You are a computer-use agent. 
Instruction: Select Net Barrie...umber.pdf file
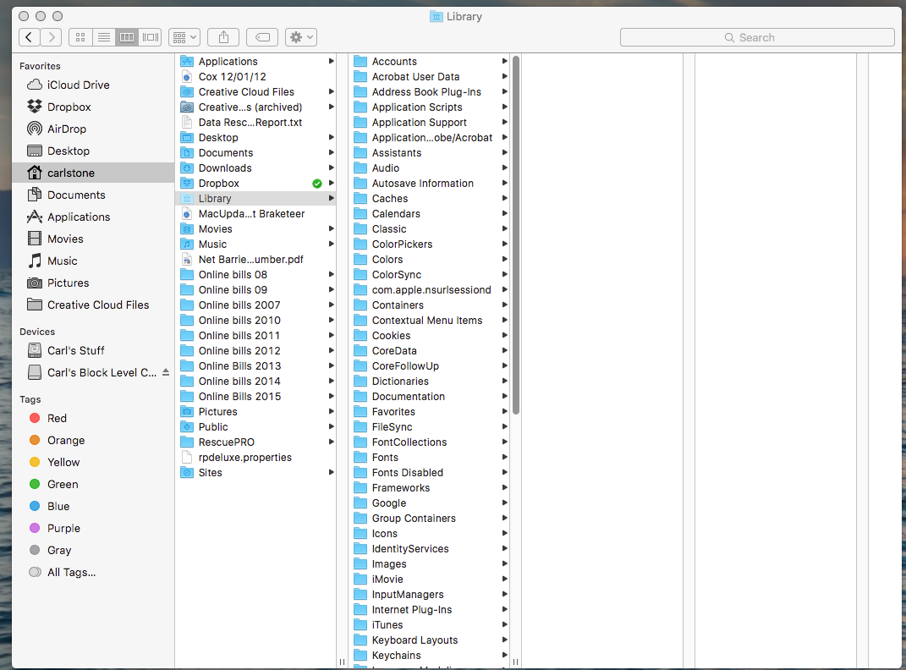256,260
